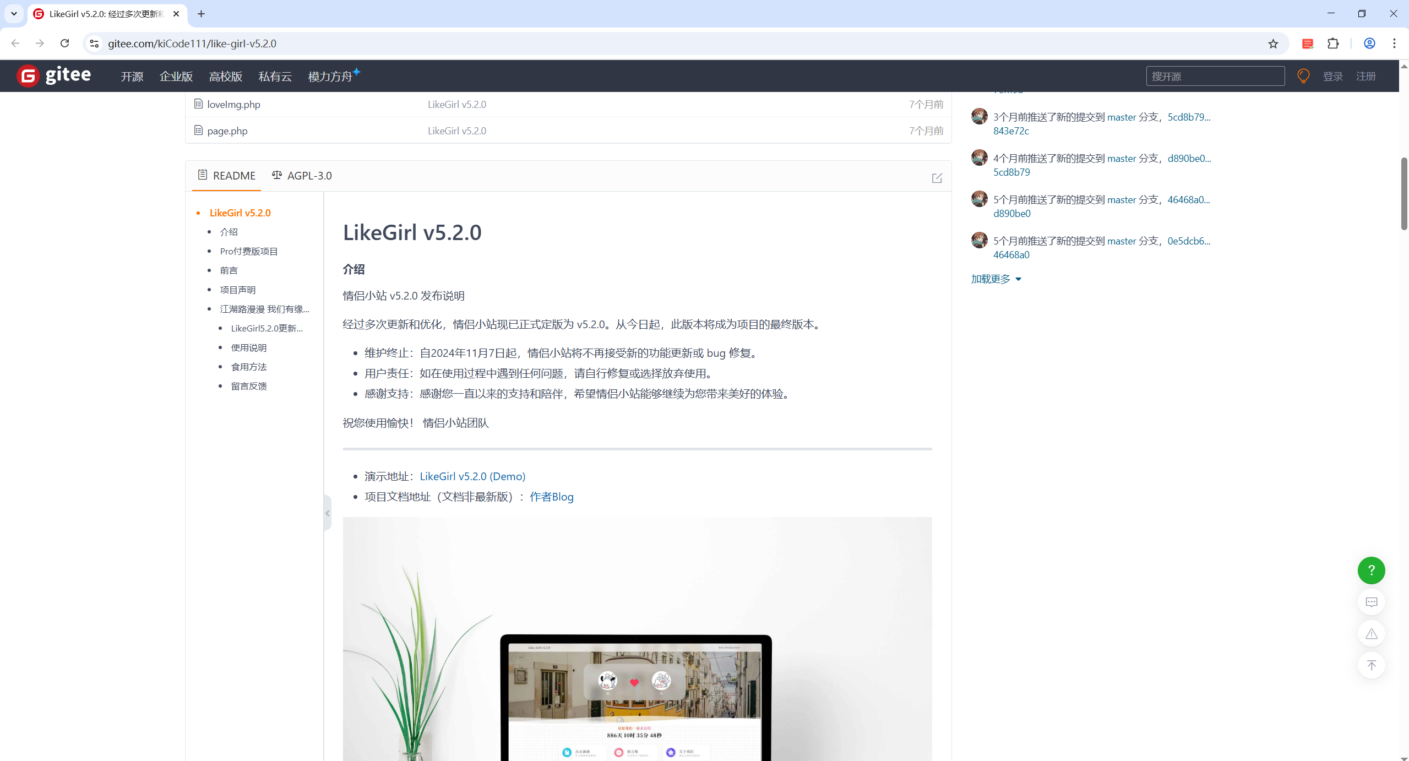
Task: Click commit hash 46468a0 at list bottom
Action: [1011, 254]
